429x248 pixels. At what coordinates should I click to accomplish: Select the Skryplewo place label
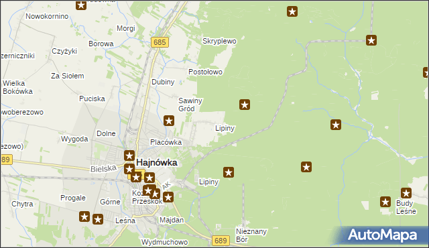(x=219, y=41)
